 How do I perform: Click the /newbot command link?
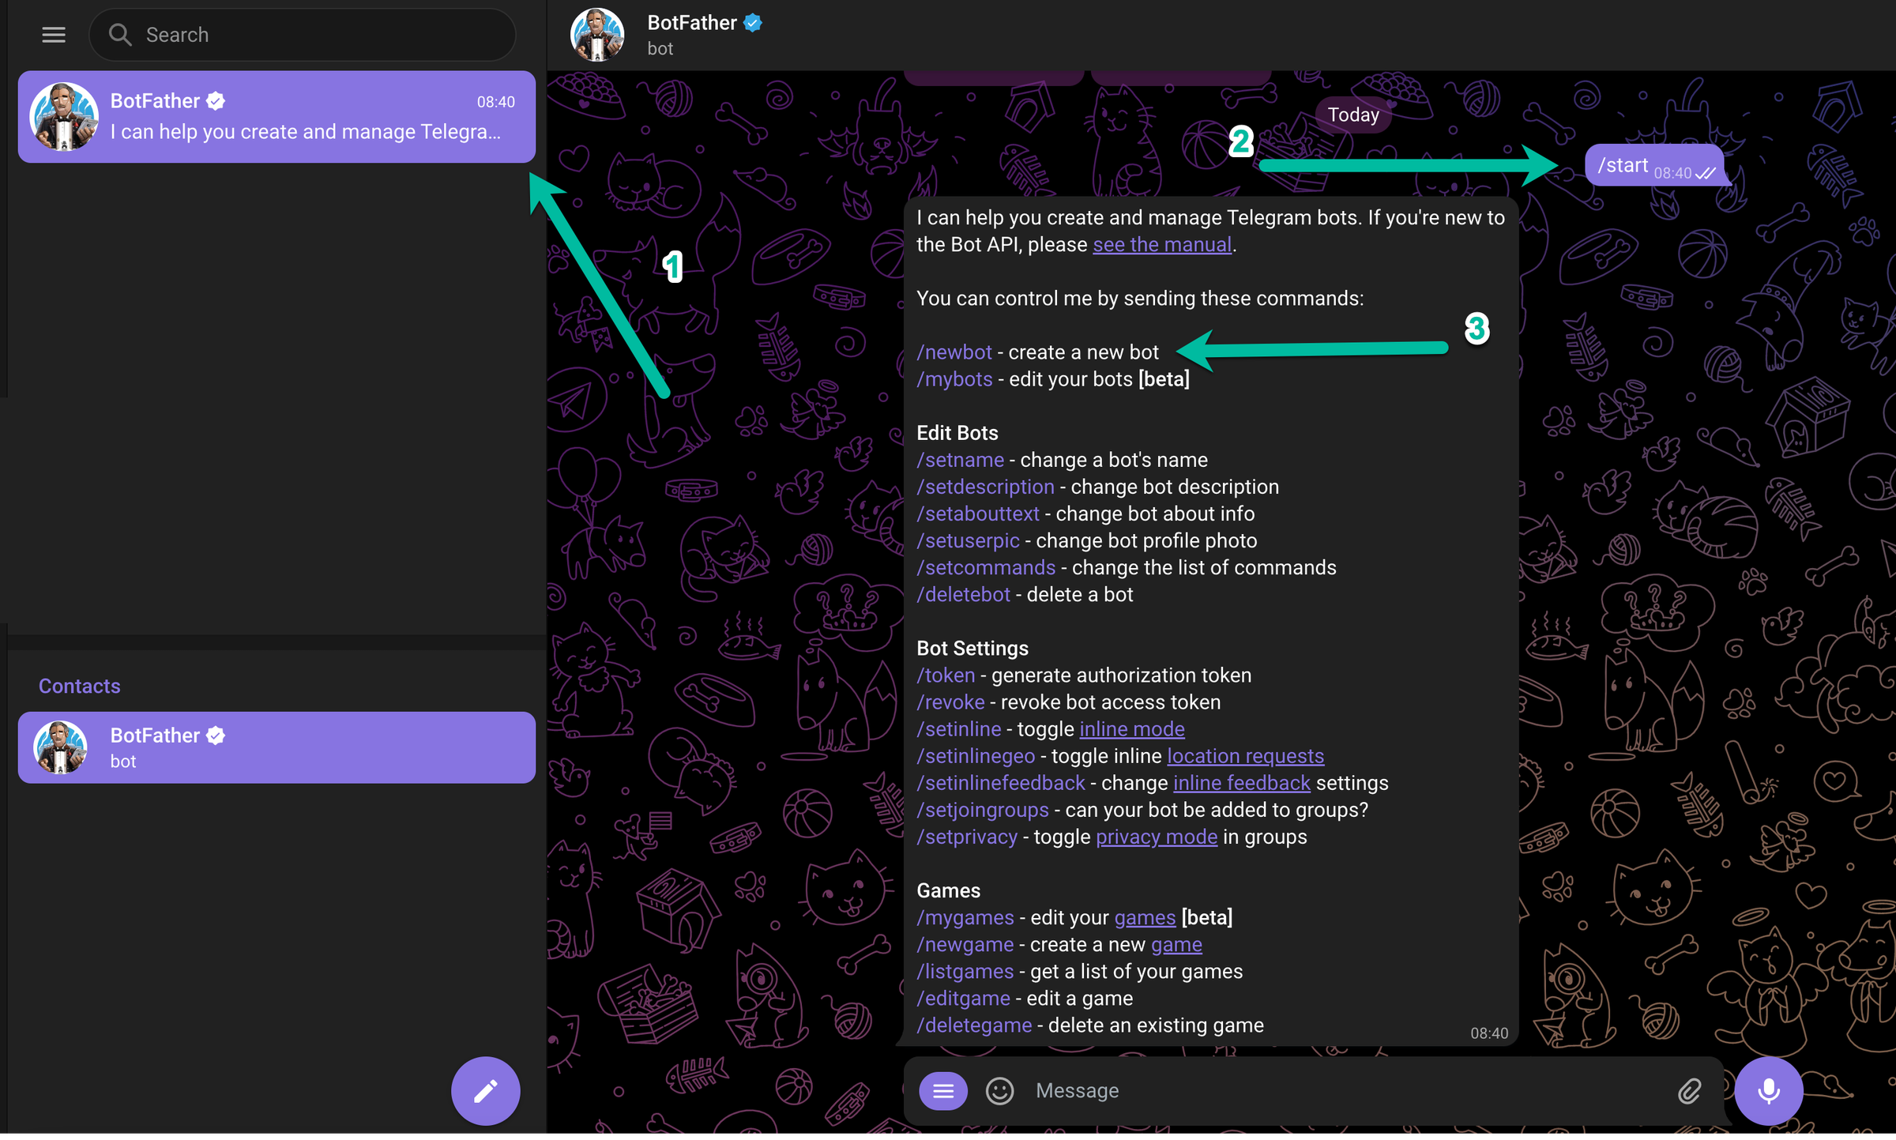[x=954, y=352]
